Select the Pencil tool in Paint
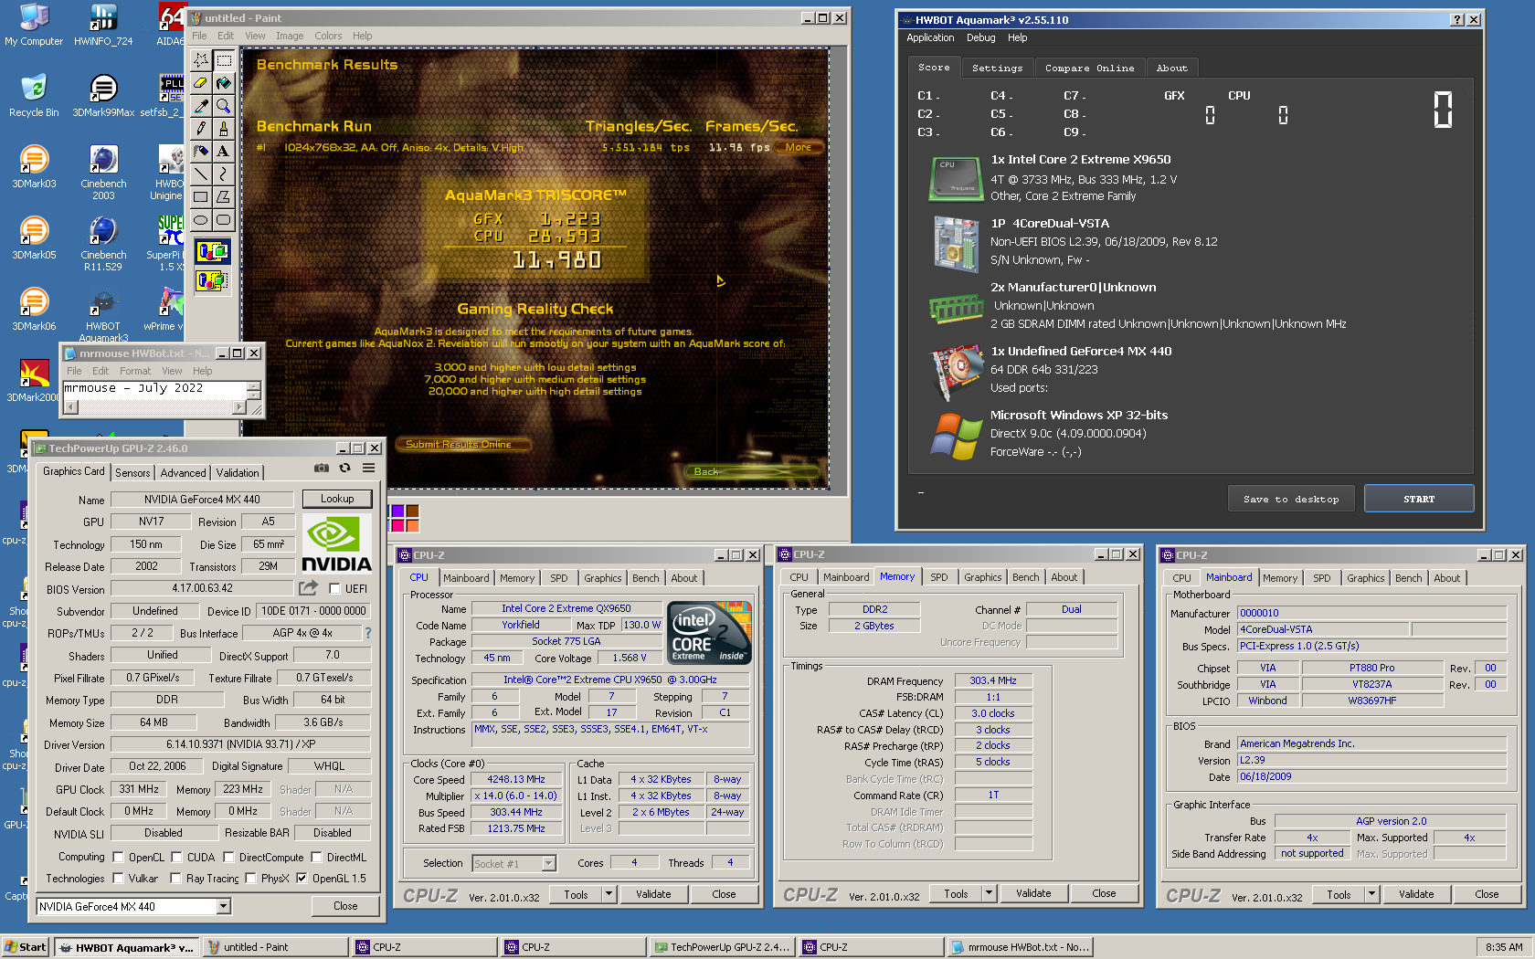This screenshot has width=1535, height=959. pos(201,129)
